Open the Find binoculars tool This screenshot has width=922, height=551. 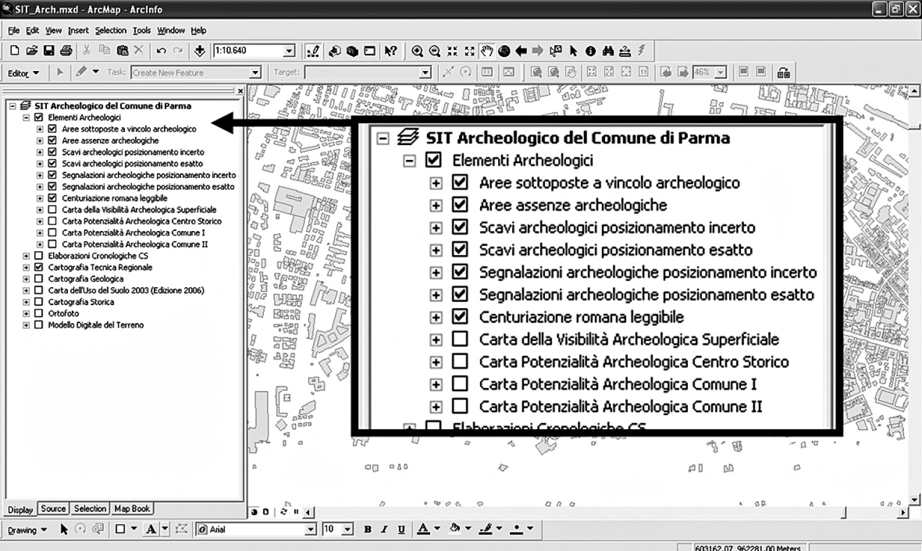point(608,51)
